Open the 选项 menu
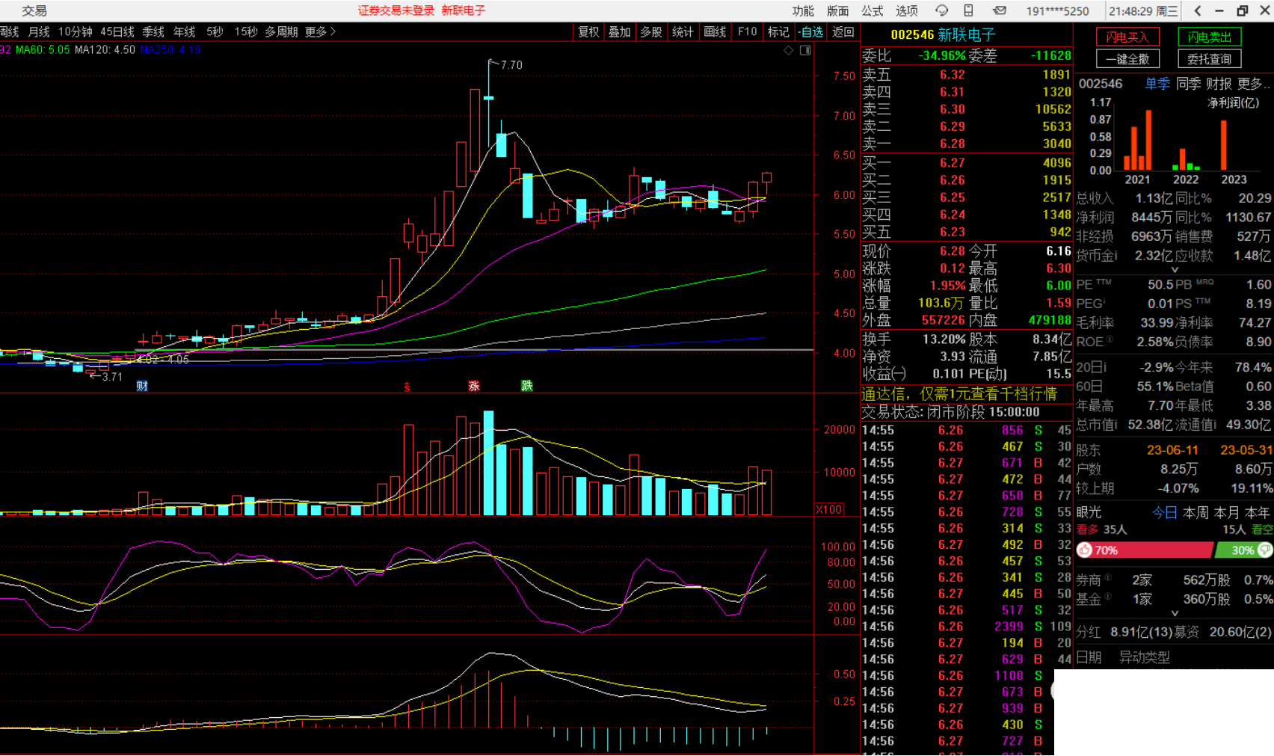The height and width of the screenshot is (756, 1274). pos(906,10)
